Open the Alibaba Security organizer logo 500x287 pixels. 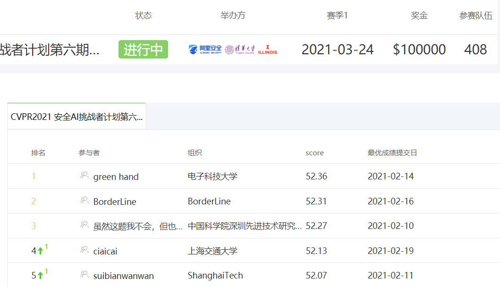click(x=205, y=50)
